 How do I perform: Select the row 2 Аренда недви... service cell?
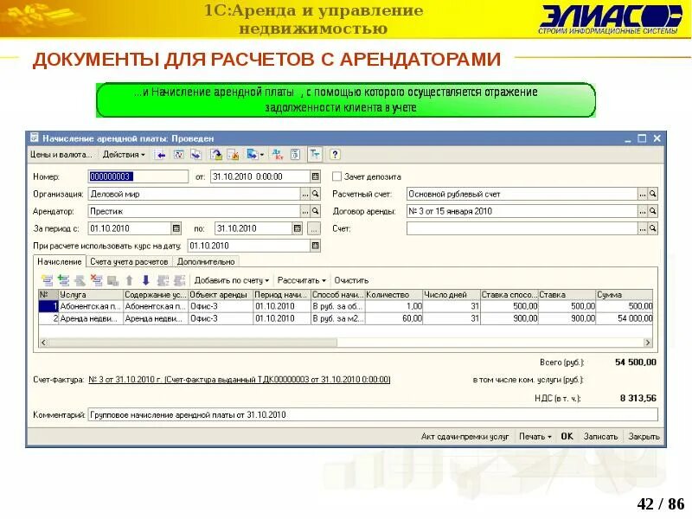[91, 318]
